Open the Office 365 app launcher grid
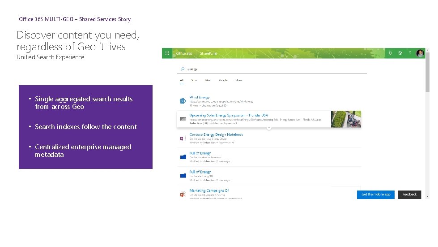 167,53
